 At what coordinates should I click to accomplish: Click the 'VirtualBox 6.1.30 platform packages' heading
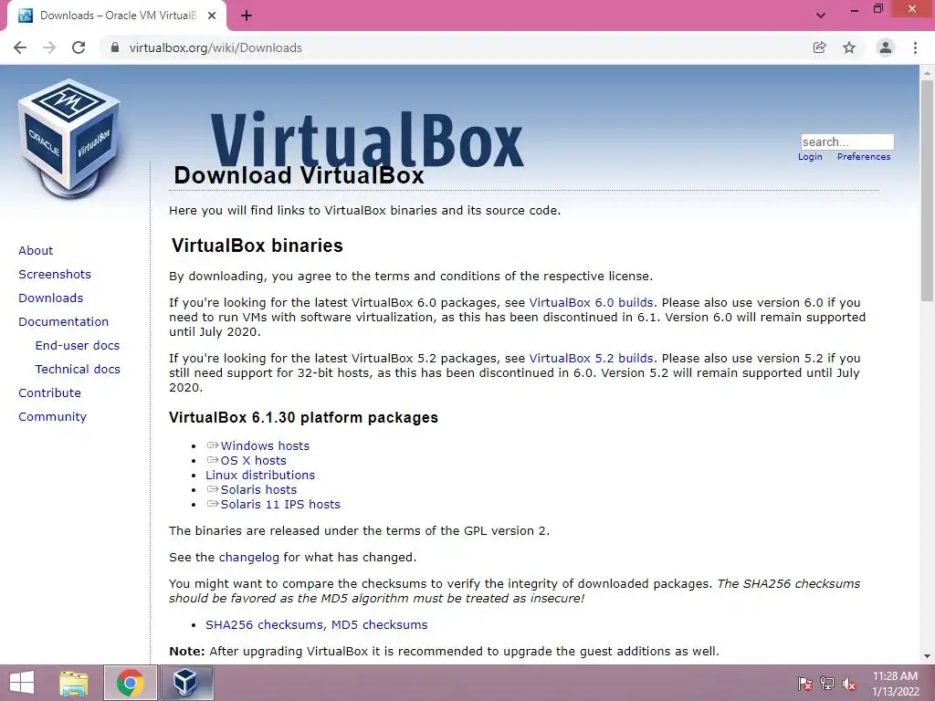(x=303, y=417)
